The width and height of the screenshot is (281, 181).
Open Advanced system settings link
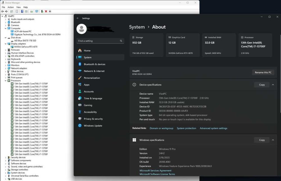214,128
